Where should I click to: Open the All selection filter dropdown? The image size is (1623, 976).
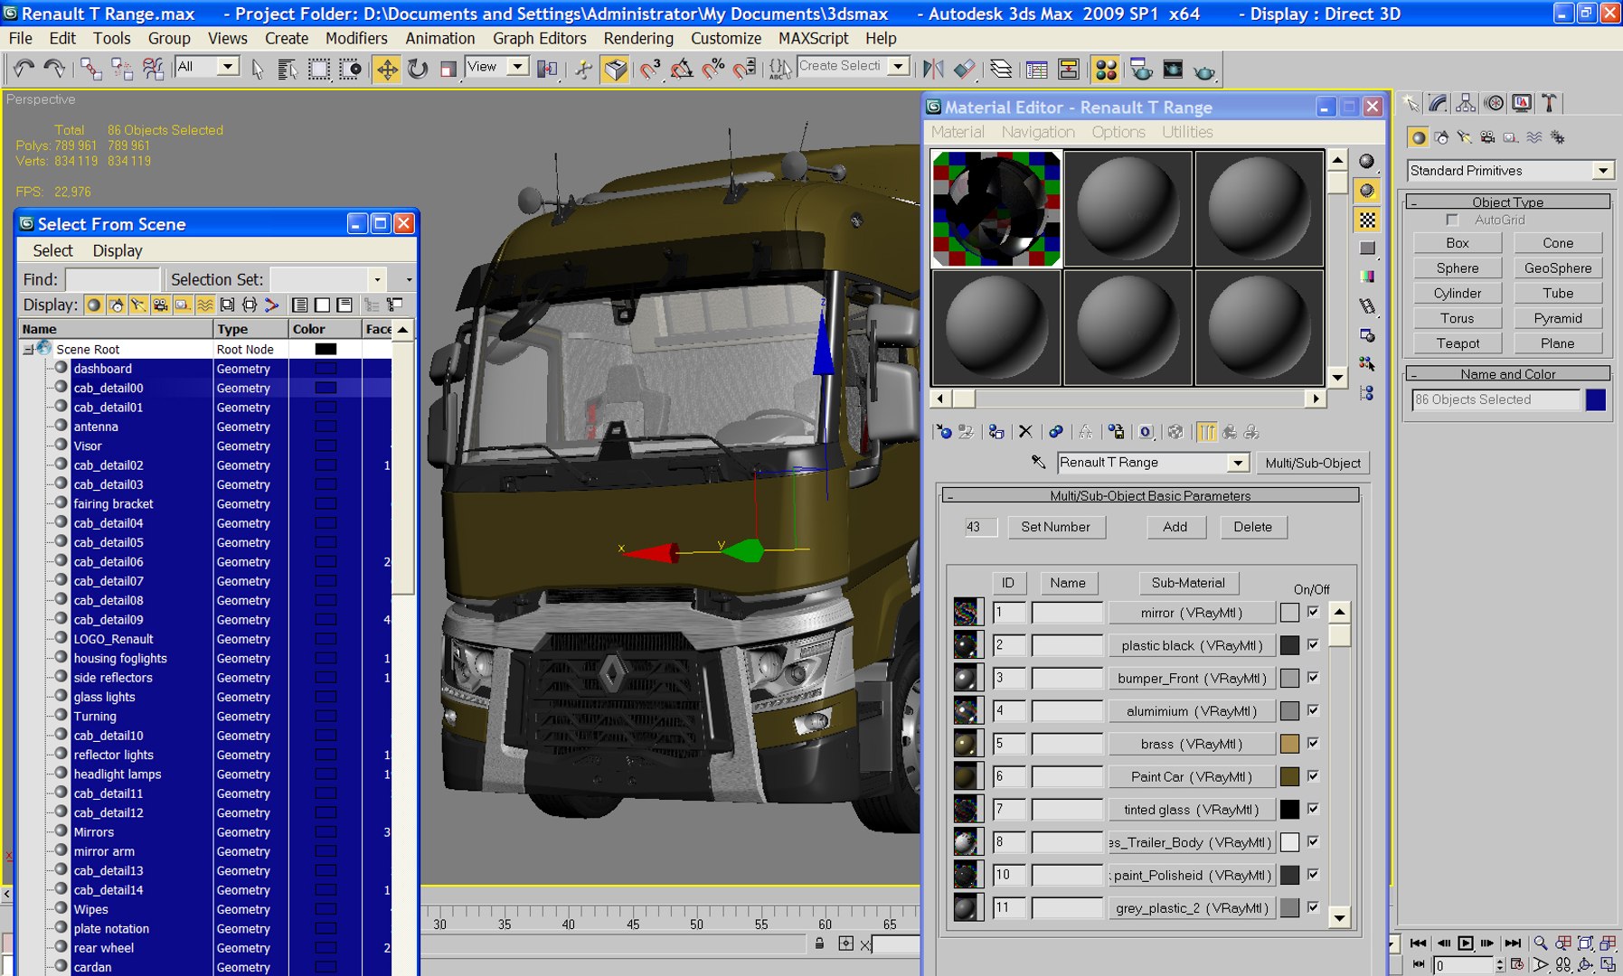point(228,66)
